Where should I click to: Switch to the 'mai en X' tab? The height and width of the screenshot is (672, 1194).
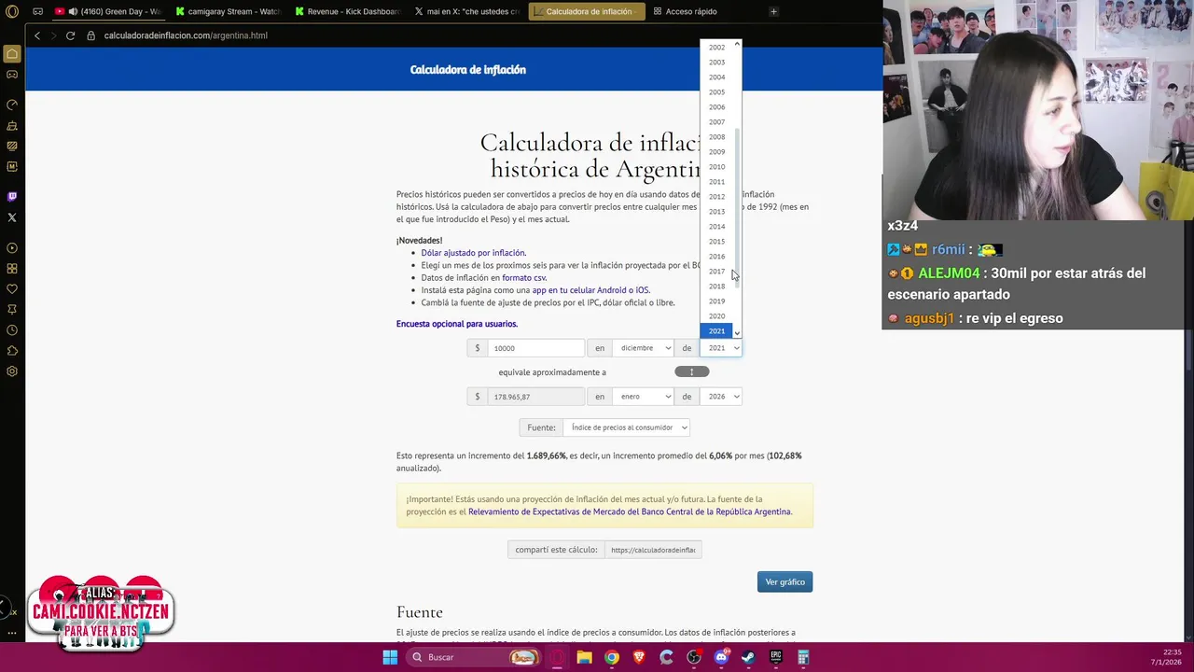click(466, 11)
